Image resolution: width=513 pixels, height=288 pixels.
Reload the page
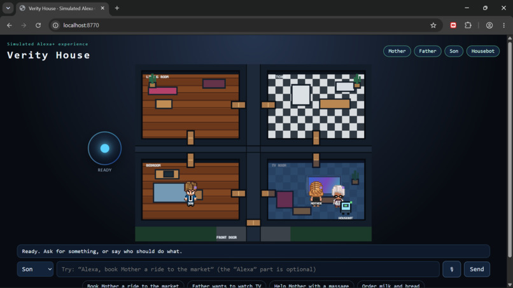pyautogui.click(x=38, y=25)
